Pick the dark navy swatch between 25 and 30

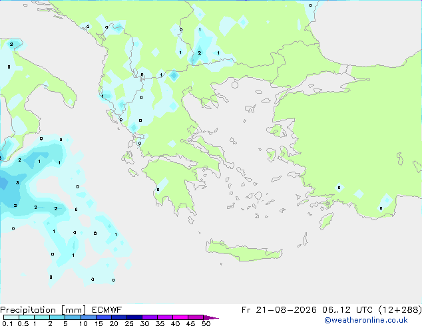click(134, 317)
